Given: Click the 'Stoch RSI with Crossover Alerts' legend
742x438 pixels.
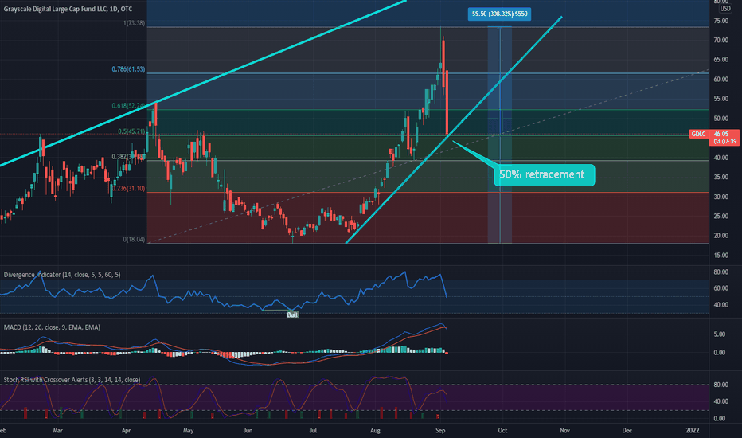Looking at the screenshot, I should (72, 380).
